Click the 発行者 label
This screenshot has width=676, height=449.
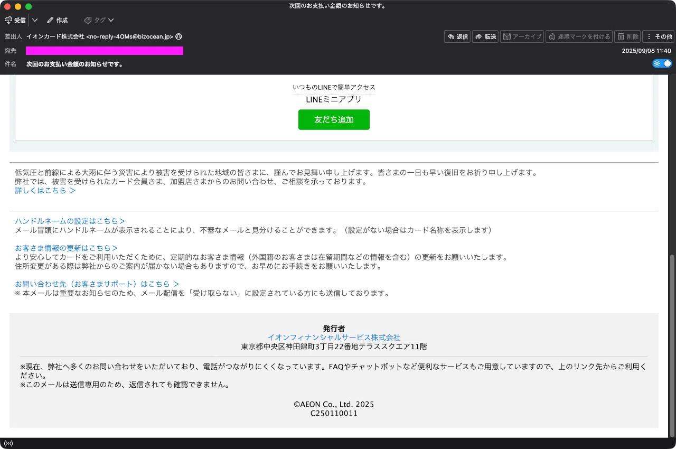(334, 329)
